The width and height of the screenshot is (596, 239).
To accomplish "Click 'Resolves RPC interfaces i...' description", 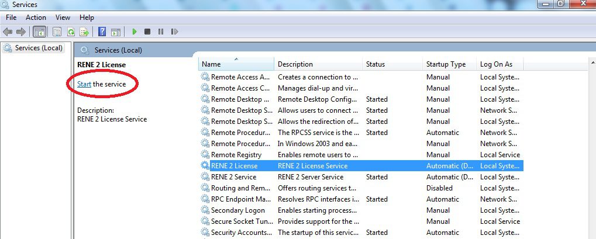I will point(318,199).
